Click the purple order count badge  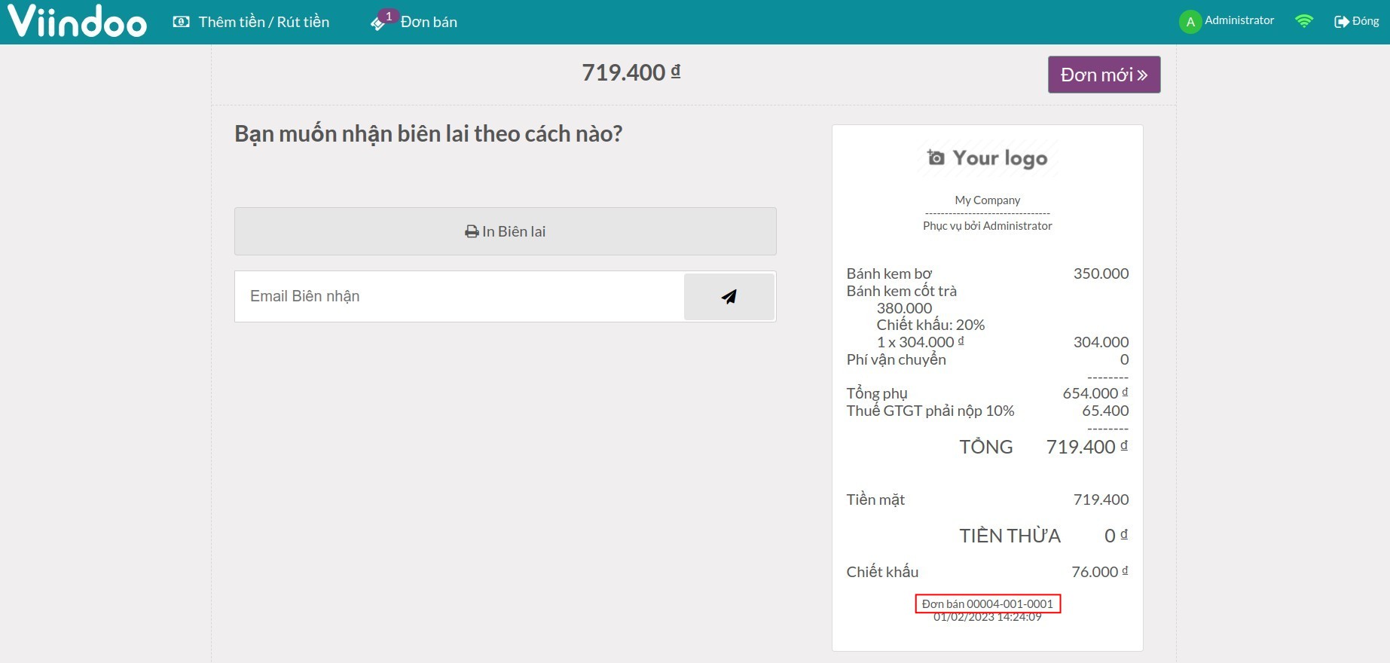point(389,16)
